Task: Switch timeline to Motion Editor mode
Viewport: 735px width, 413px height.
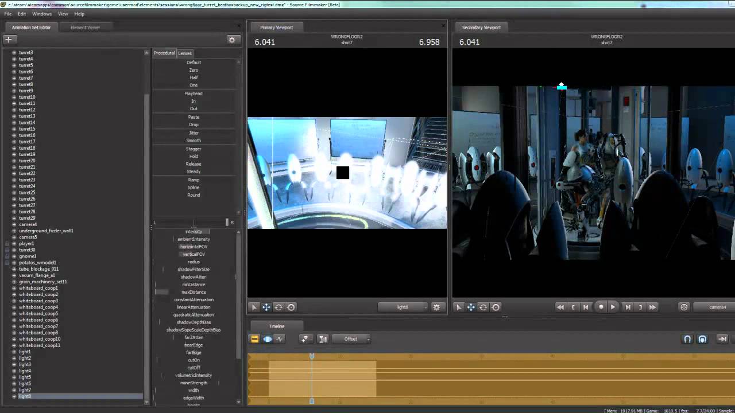Action: pyautogui.click(x=268, y=339)
